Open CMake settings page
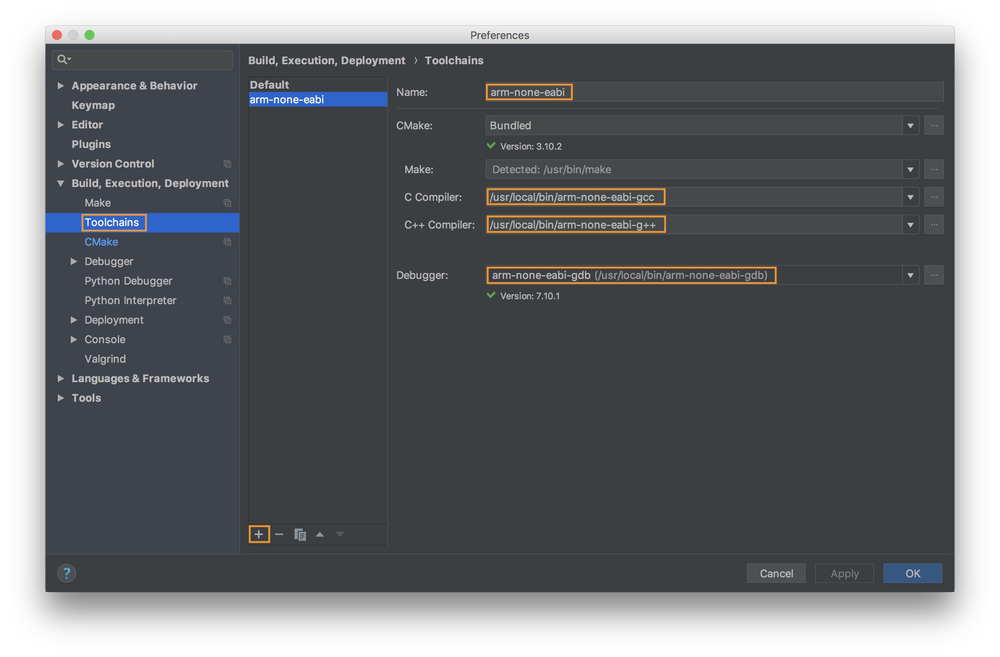The height and width of the screenshot is (657, 1000). [x=101, y=242]
